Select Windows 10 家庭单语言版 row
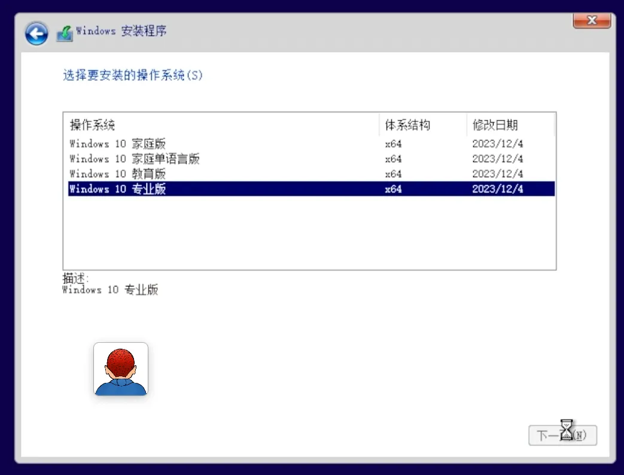 pos(311,159)
